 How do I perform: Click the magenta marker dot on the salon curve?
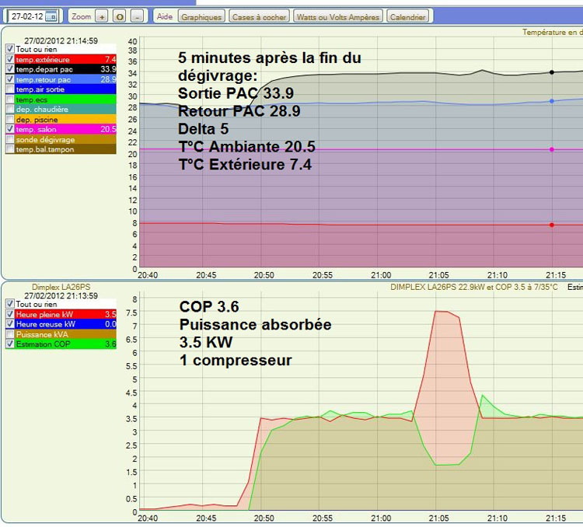[x=552, y=149]
